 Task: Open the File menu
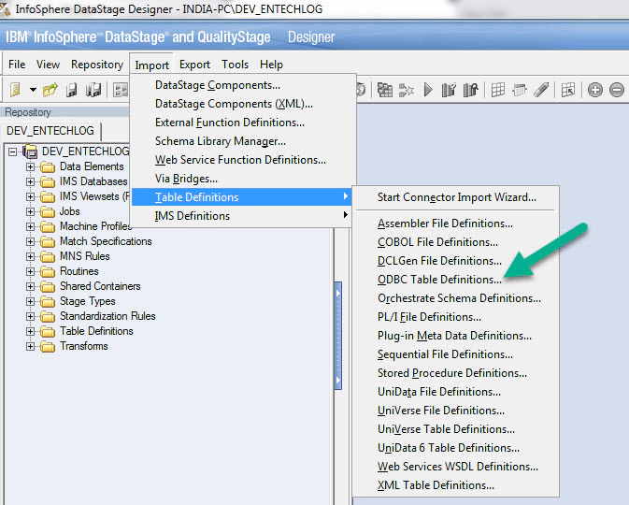coord(17,65)
